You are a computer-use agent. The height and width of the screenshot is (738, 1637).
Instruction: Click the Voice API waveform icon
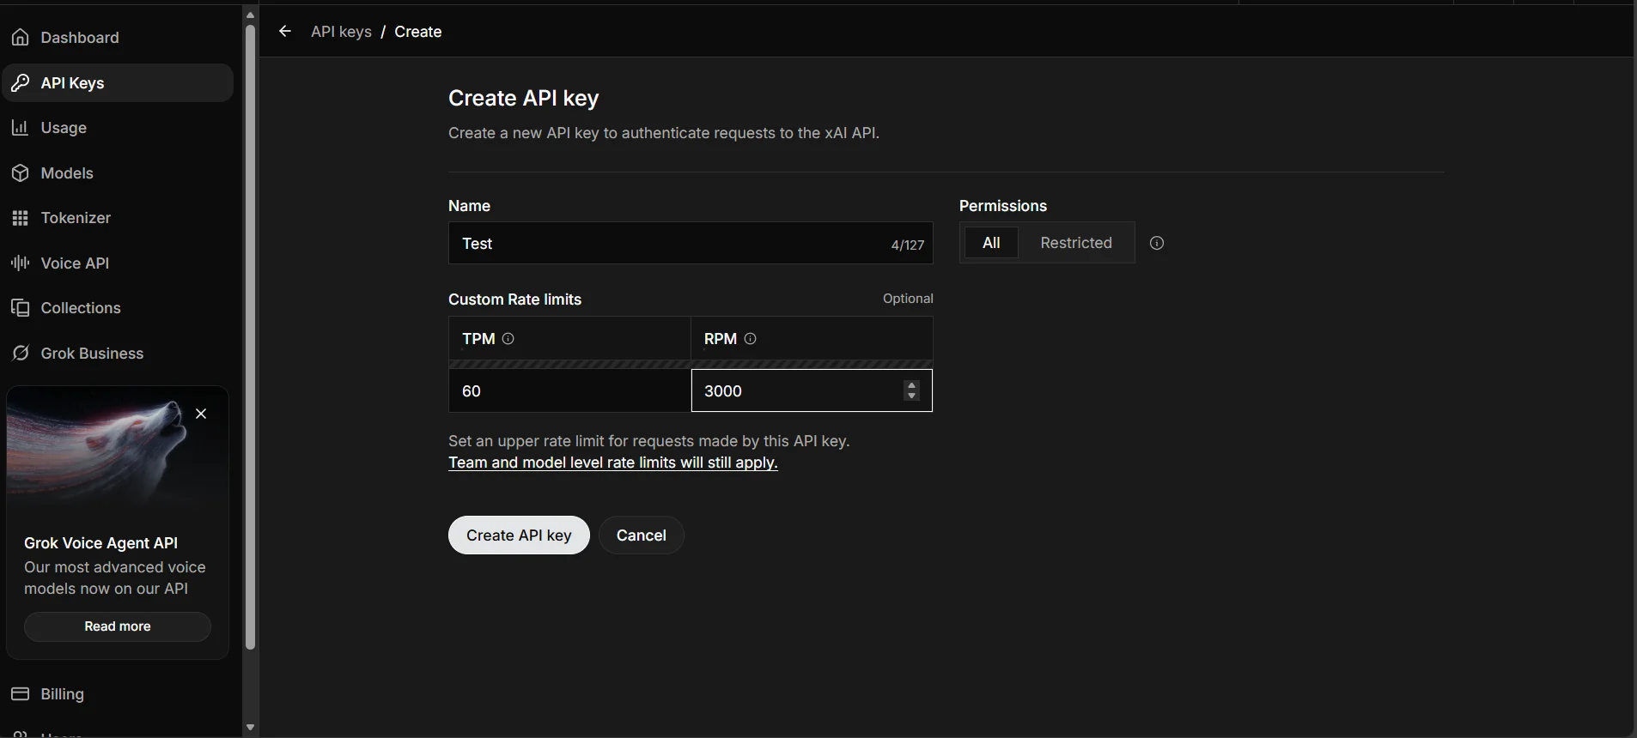click(x=21, y=263)
